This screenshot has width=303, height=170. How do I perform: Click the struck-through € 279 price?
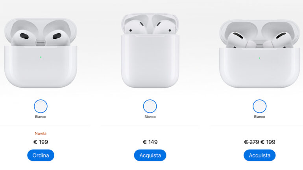tap(251, 142)
